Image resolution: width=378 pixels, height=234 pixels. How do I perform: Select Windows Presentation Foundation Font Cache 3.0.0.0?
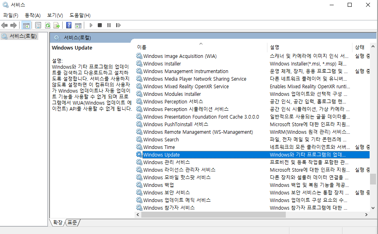tap(201, 117)
